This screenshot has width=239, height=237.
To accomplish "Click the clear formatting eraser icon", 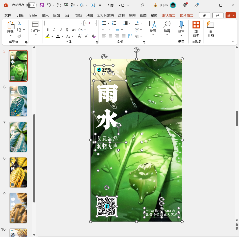I will tap(93, 36).
